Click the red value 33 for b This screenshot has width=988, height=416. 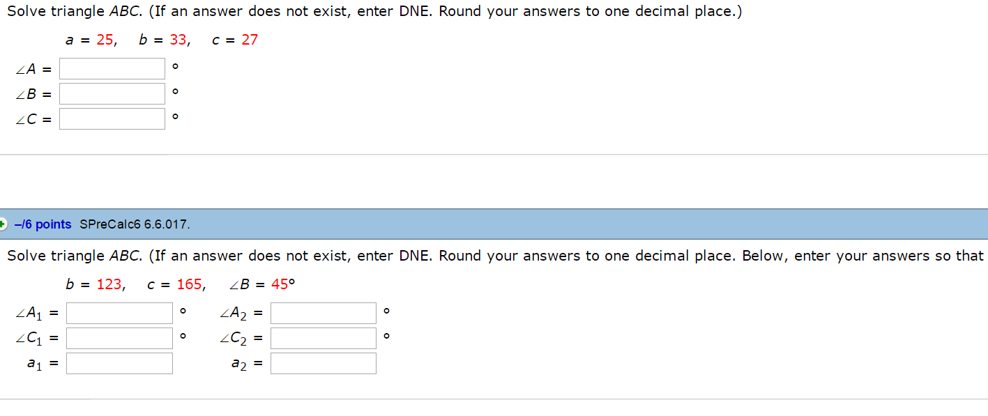click(178, 40)
